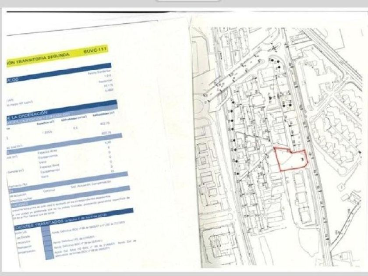
Task: Select black dot marker below cross symbol
Action: pyautogui.click(x=272, y=60)
